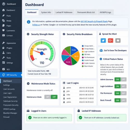Share via the gray email icon

pos(118,41)
